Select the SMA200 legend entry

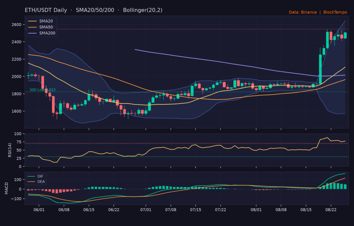tap(42, 33)
